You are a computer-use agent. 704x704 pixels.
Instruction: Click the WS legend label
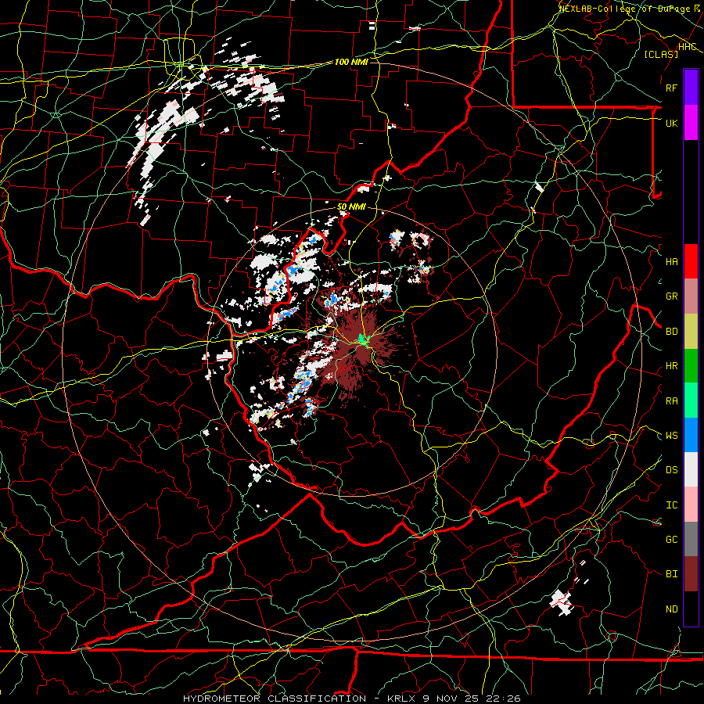pyautogui.click(x=671, y=436)
